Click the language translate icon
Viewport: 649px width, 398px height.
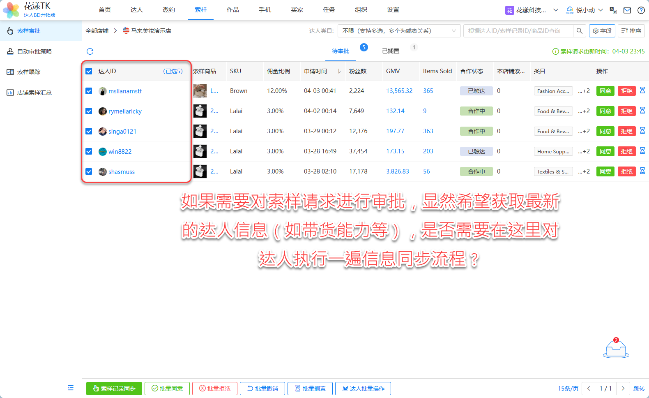[x=613, y=10]
